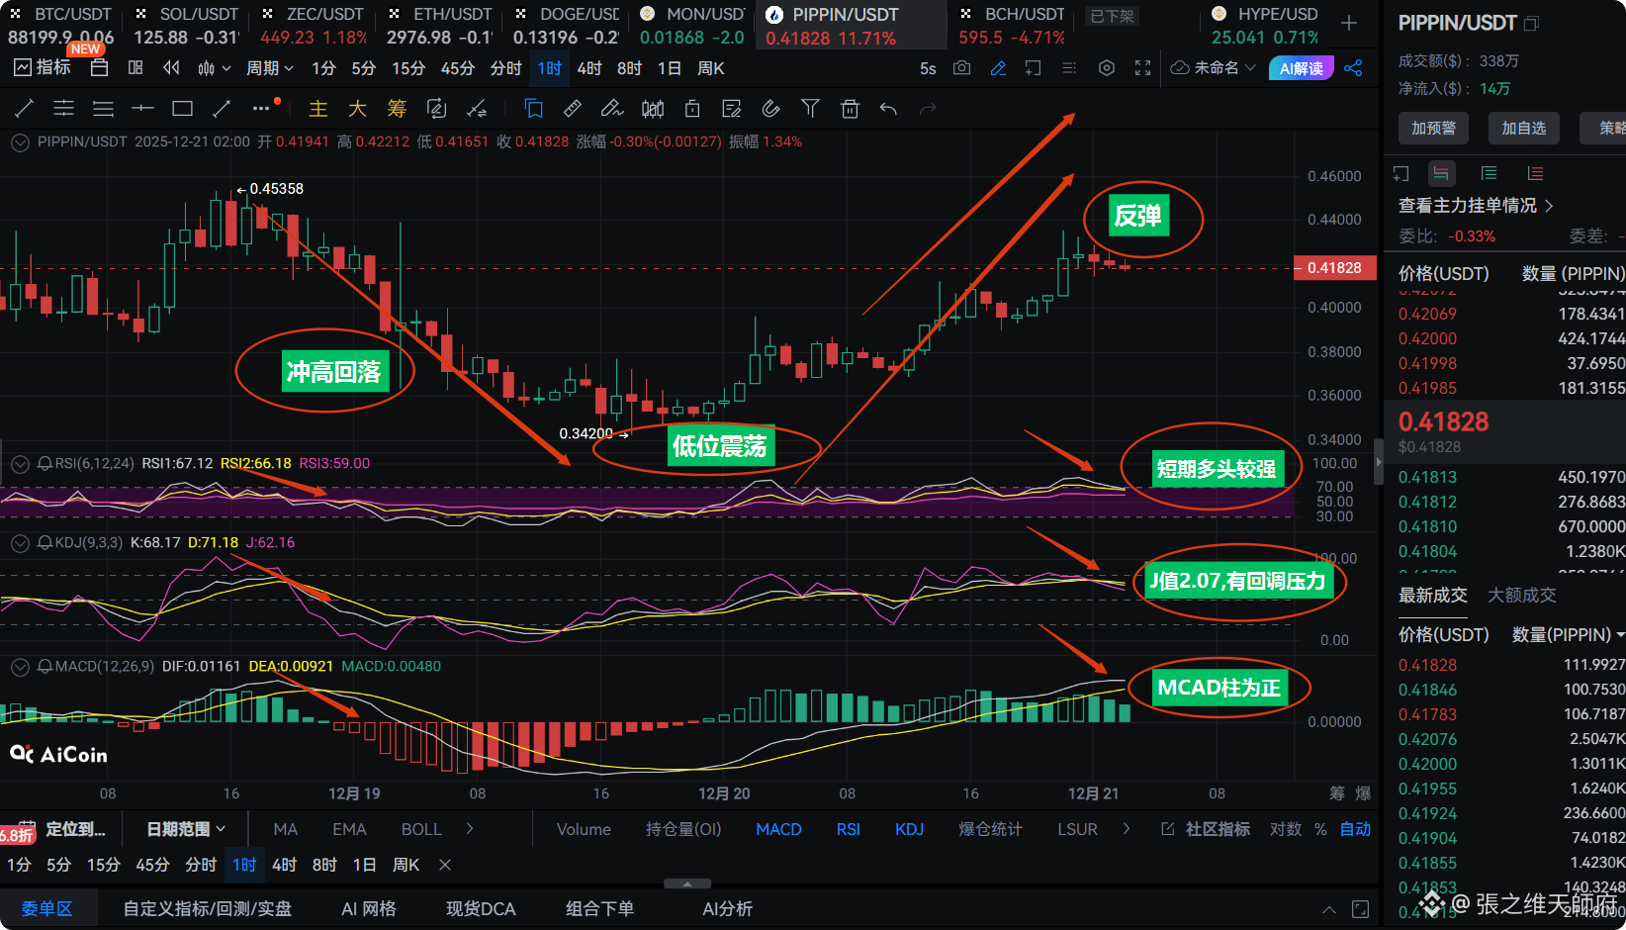
Task: Select the trend line drawing tool
Action: 25,109
